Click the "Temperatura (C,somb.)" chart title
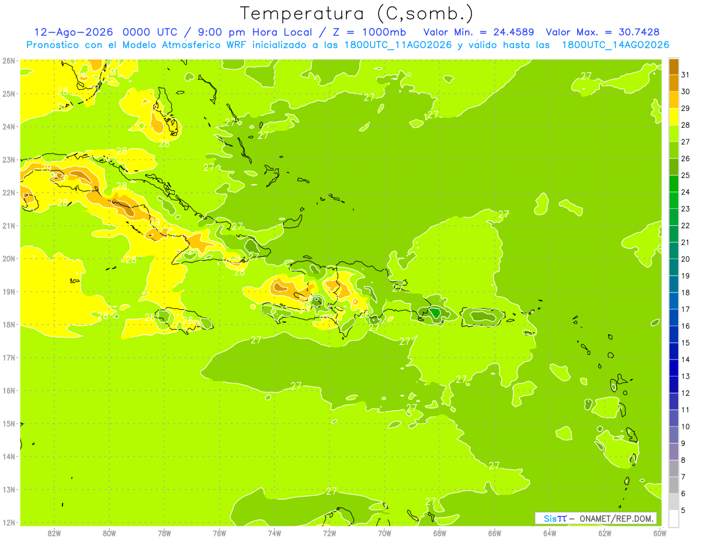 click(x=356, y=13)
